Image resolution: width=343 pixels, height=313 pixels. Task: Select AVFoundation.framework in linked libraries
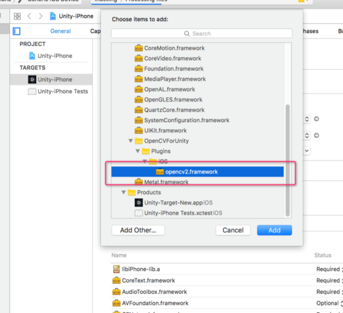tap(155, 303)
